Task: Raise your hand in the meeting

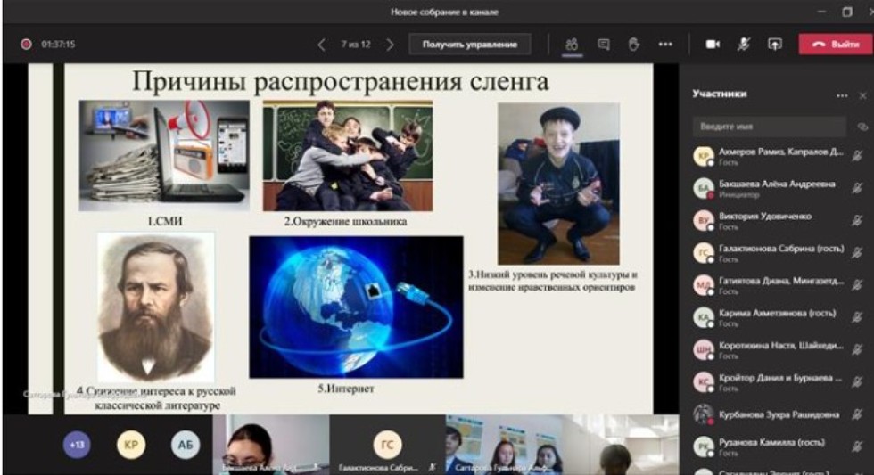Action: 634,44
